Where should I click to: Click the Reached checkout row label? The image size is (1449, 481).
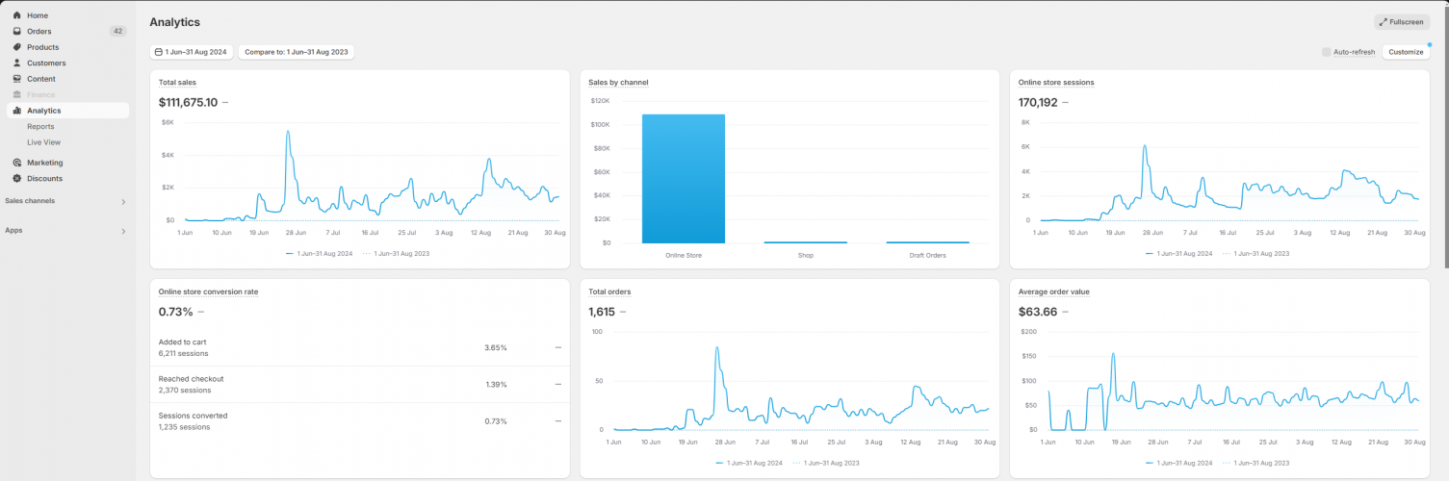coord(191,379)
